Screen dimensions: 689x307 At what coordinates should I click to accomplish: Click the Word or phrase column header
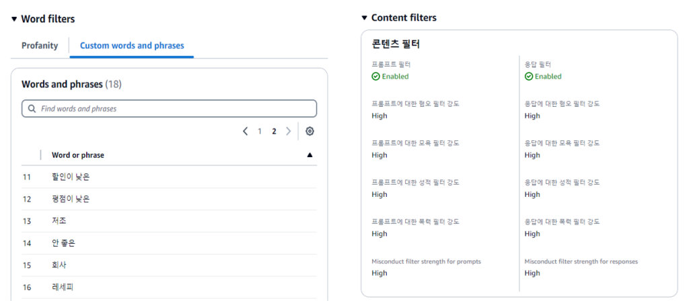(78, 155)
